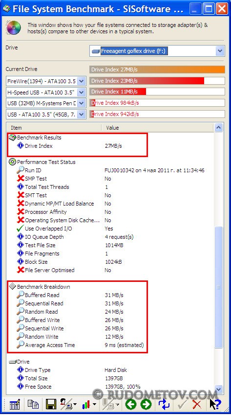Screen dimensions: 231x416
Task: Click the red X cancel icon
Action: coord(197,404)
